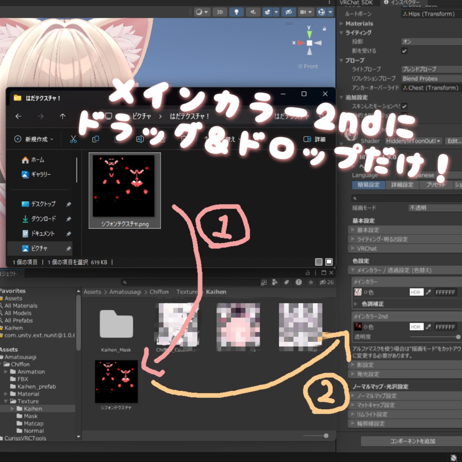
Task: Open the scene effects toggle icon
Action: (268, 12)
